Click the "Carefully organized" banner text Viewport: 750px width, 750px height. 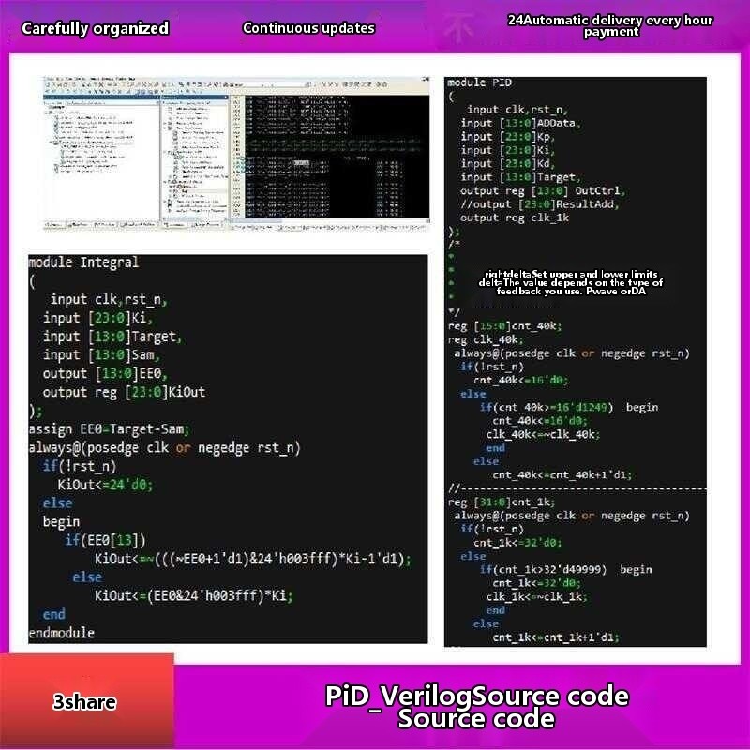[96, 28]
